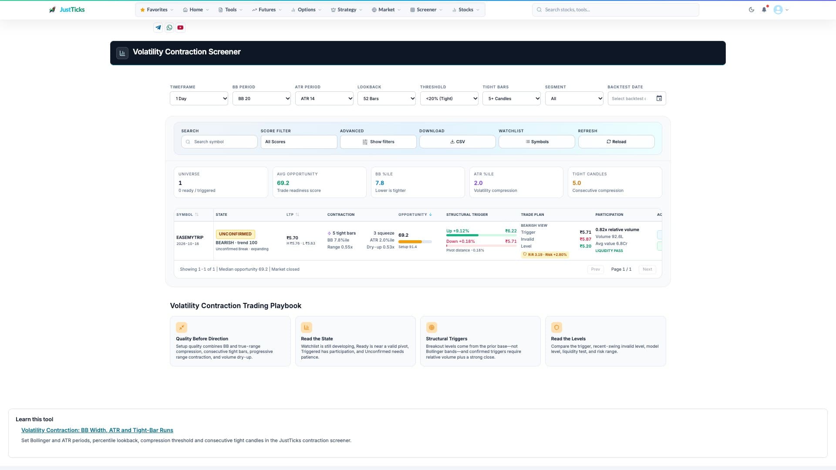Open Volatility Contraction BB Width article link
The height and width of the screenshot is (470, 836).
coord(97,430)
